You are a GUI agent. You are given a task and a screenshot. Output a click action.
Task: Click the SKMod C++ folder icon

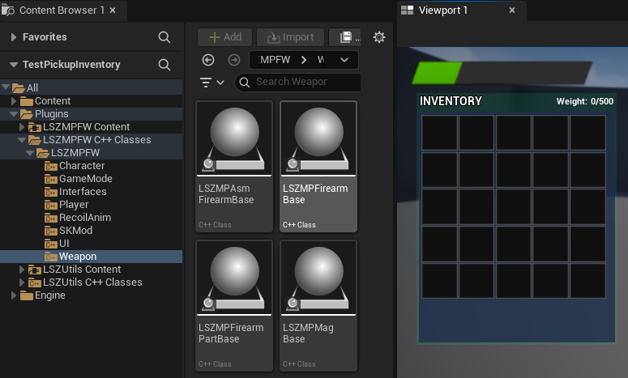click(50, 231)
